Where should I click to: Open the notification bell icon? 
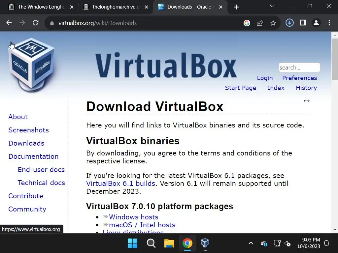pos(326,243)
